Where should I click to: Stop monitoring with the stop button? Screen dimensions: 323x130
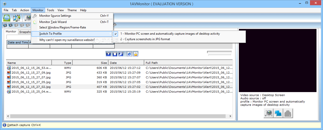tap(115, 54)
